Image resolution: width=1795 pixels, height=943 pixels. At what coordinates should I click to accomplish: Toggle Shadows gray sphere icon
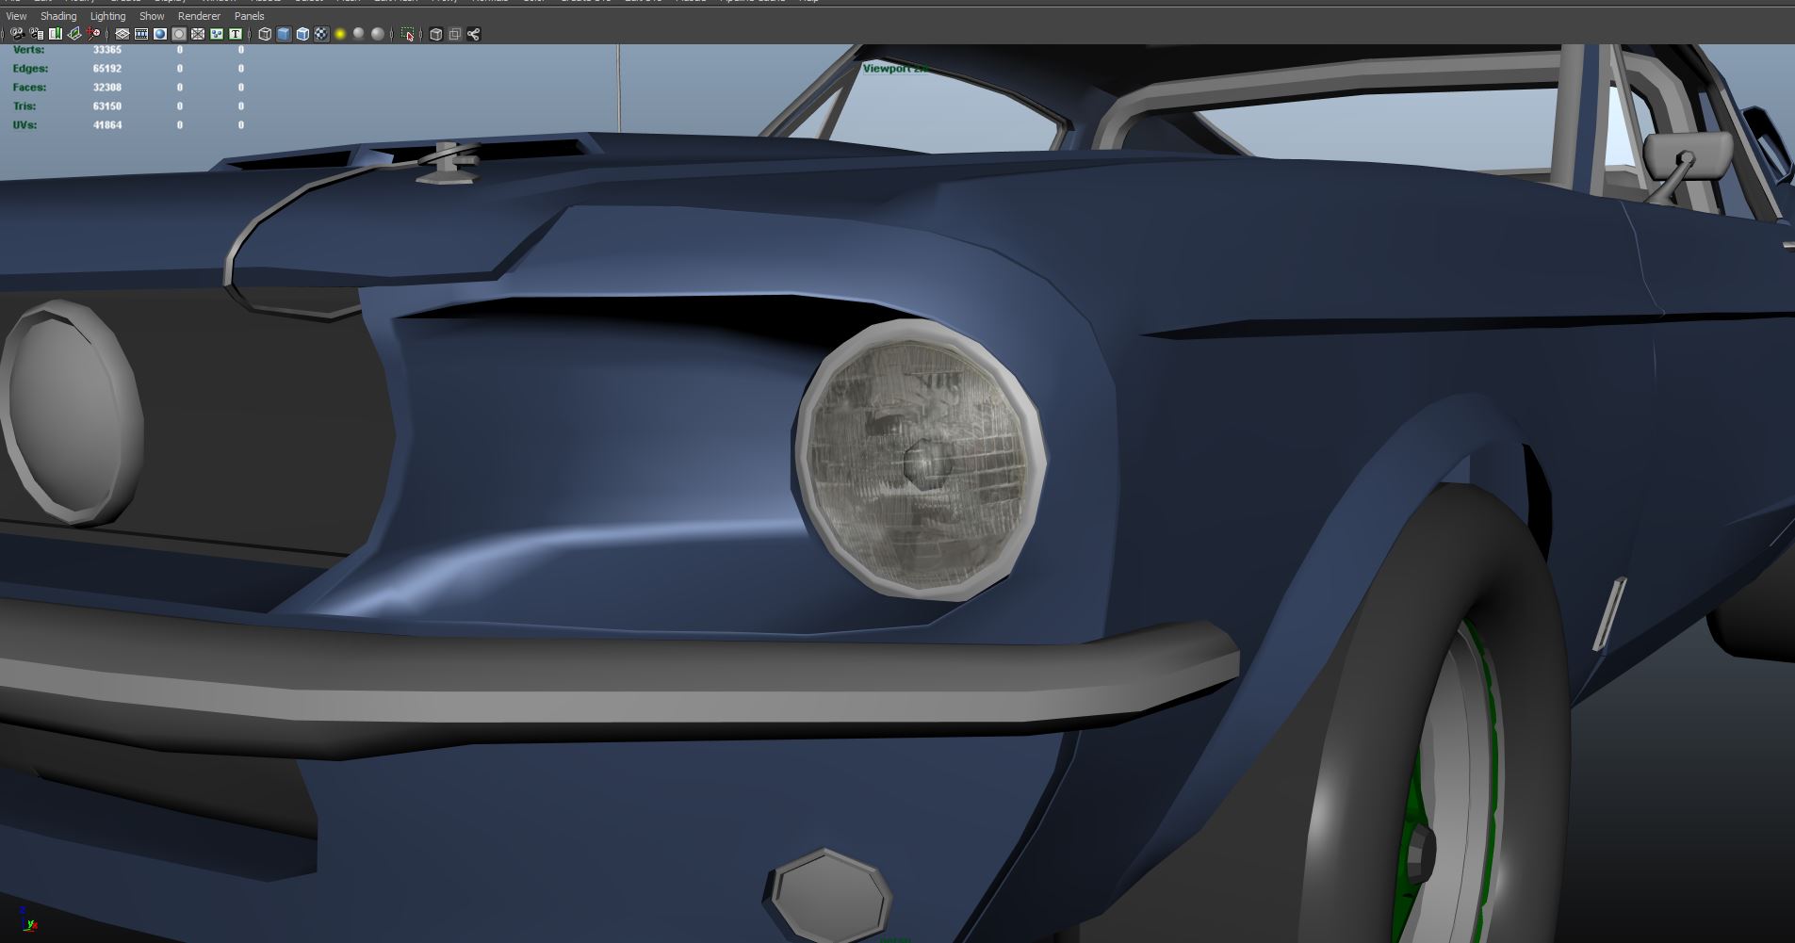[x=359, y=34]
